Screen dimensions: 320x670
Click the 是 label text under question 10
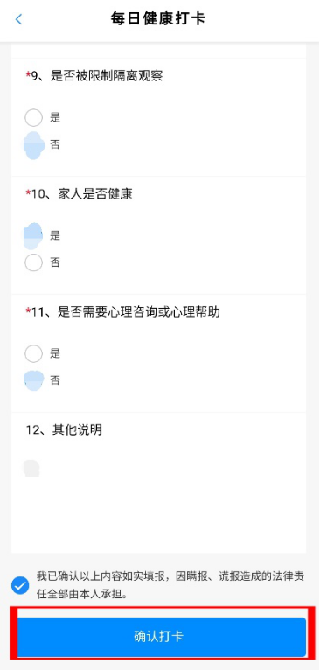(x=55, y=235)
